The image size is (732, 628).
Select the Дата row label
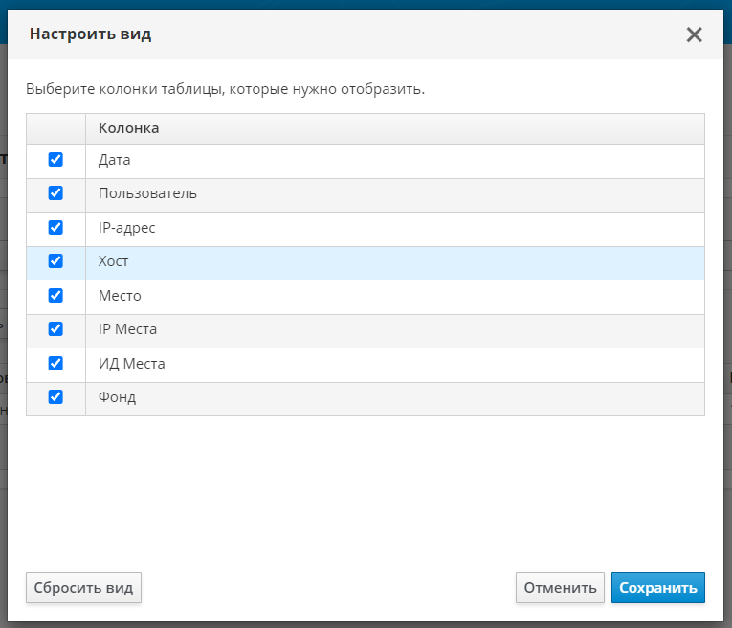[x=115, y=161]
